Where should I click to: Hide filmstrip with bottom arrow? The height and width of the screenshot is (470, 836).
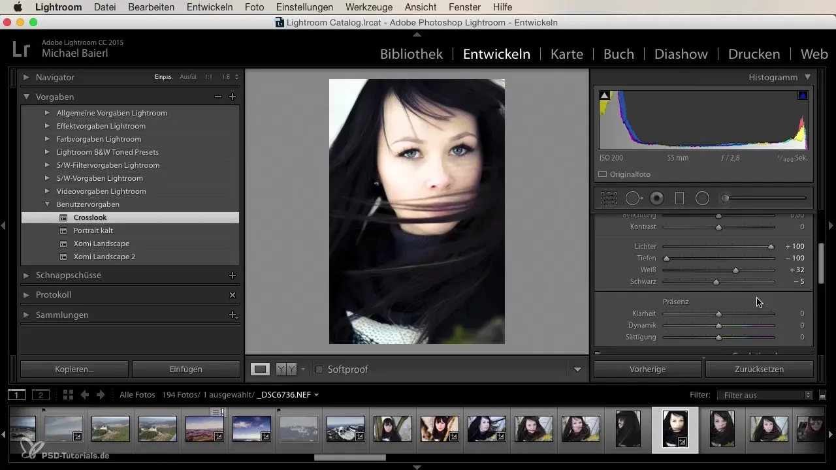[417, 467]
